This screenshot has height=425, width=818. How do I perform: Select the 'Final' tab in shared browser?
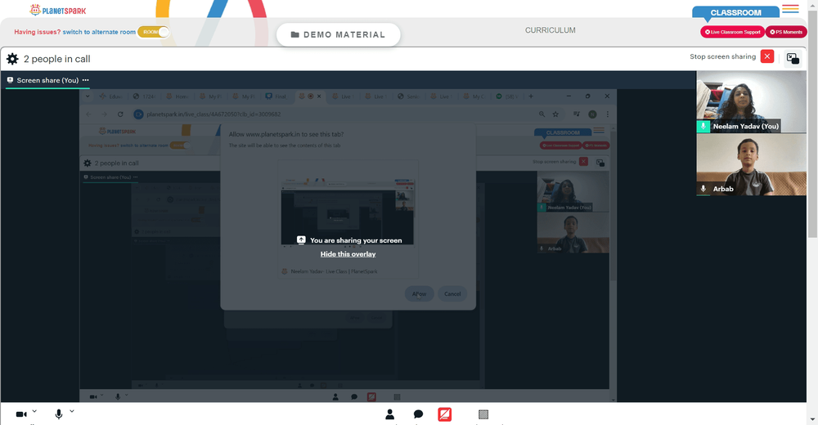tap(276, 96)
